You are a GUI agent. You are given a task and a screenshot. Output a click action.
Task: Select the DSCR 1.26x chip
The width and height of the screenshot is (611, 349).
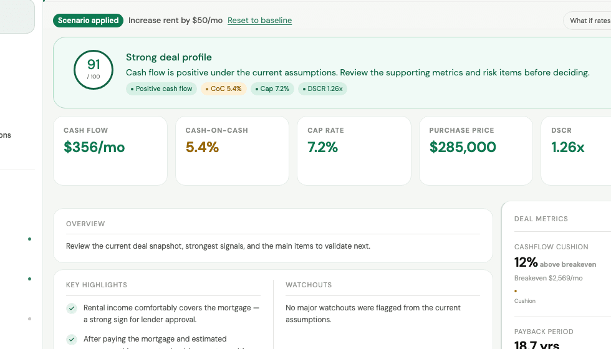coord(323,88)
